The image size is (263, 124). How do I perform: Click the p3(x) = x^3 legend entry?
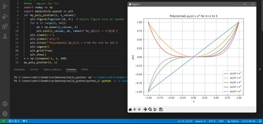(233, 82)
